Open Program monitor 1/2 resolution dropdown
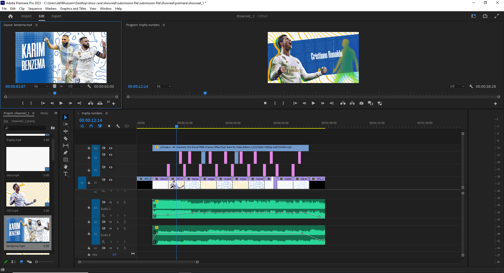This screenshot has height=273, width=504. coord(457,86)
